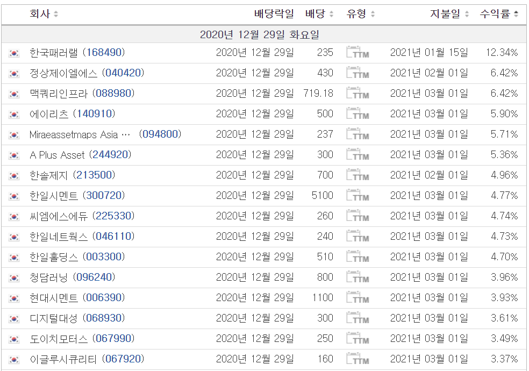Viewport: 529px width, 371px height.
Task: Click the 3.37% yield value
Action: (504, 359)
